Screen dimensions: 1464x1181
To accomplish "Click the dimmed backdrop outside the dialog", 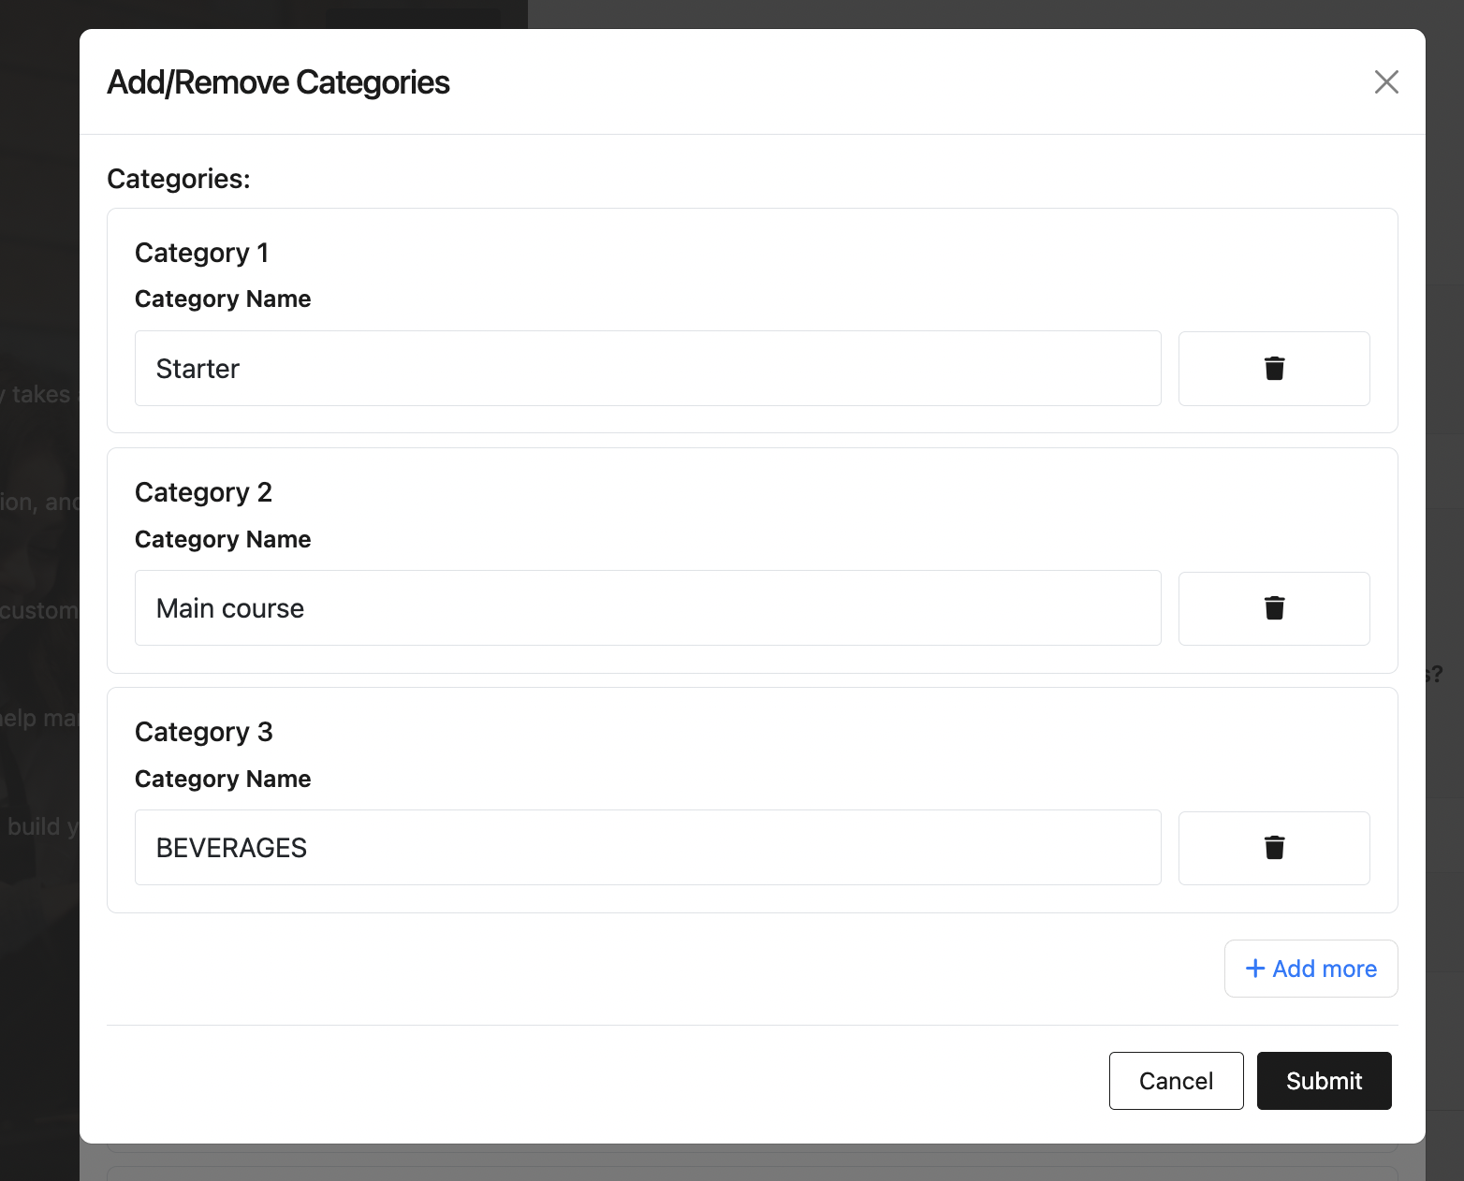I will pos(37,1029).
